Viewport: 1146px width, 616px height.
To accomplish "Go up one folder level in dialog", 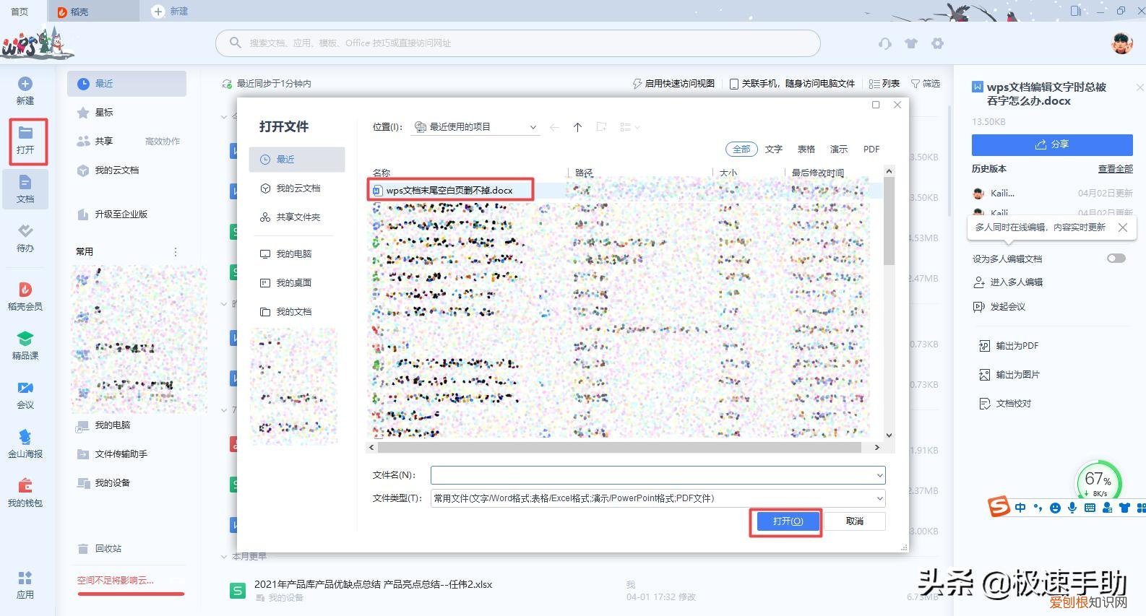I will 577,127.
